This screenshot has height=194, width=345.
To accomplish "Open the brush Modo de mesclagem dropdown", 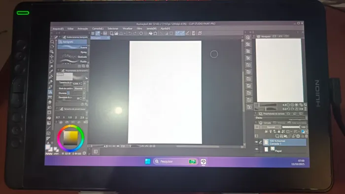I will point(80,88).
